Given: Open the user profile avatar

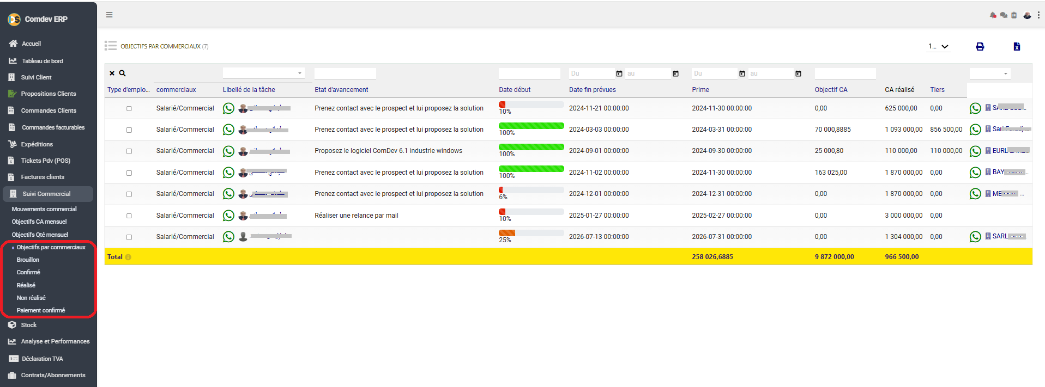Looking at the screenshot, I should coord(1027,15).
